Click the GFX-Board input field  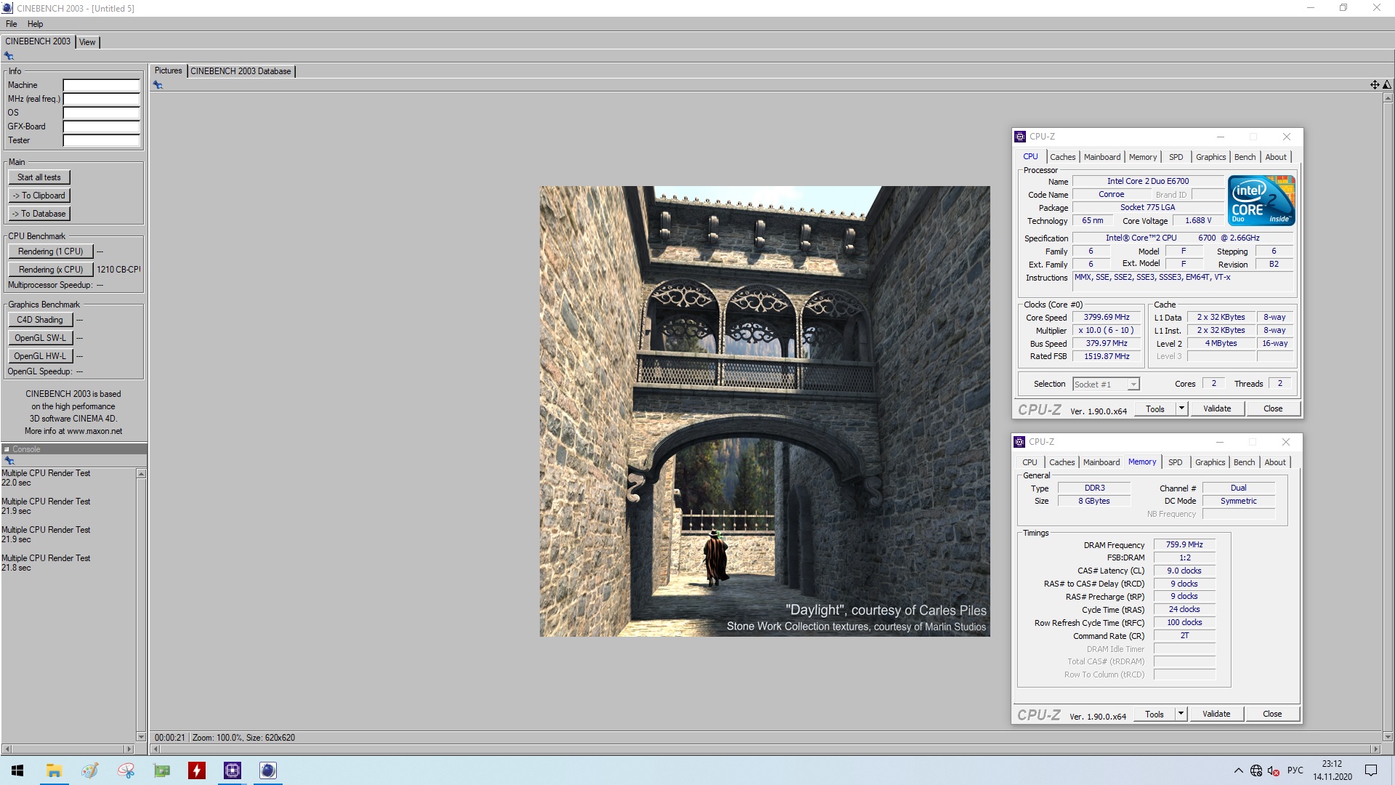point(102,126)
